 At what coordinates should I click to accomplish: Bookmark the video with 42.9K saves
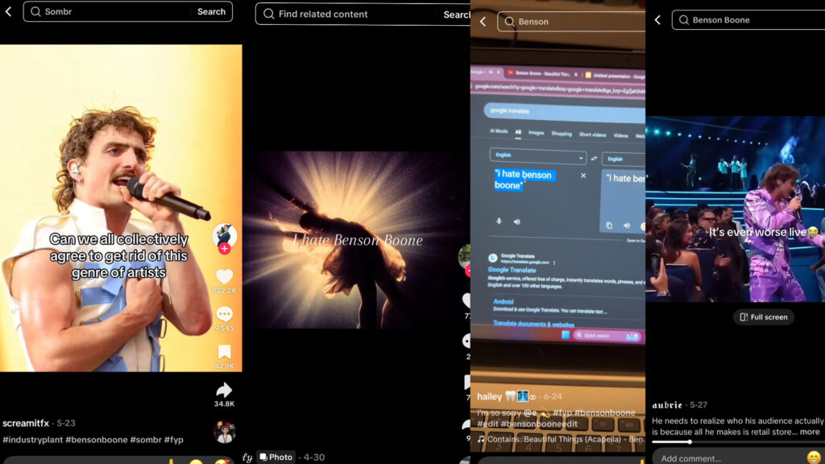point(224,352)
